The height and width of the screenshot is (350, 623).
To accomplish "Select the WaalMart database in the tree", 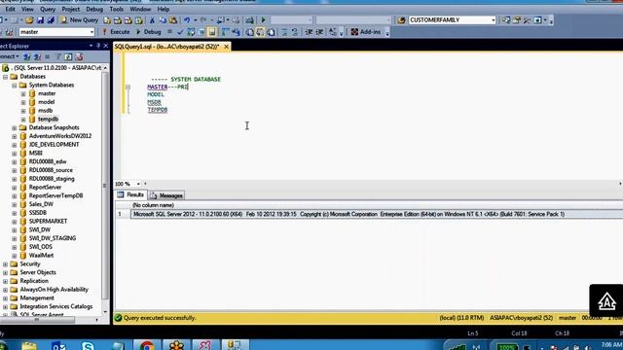I will point(41,256).
